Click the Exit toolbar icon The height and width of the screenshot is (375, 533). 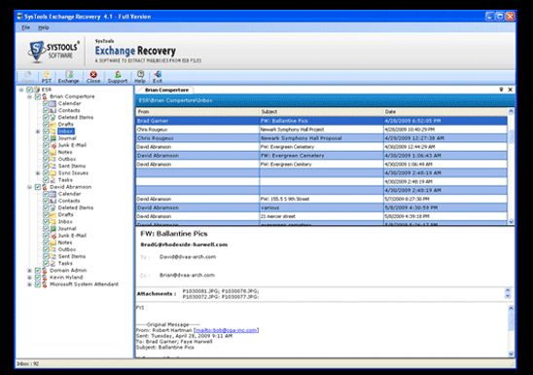pos(158,77)
